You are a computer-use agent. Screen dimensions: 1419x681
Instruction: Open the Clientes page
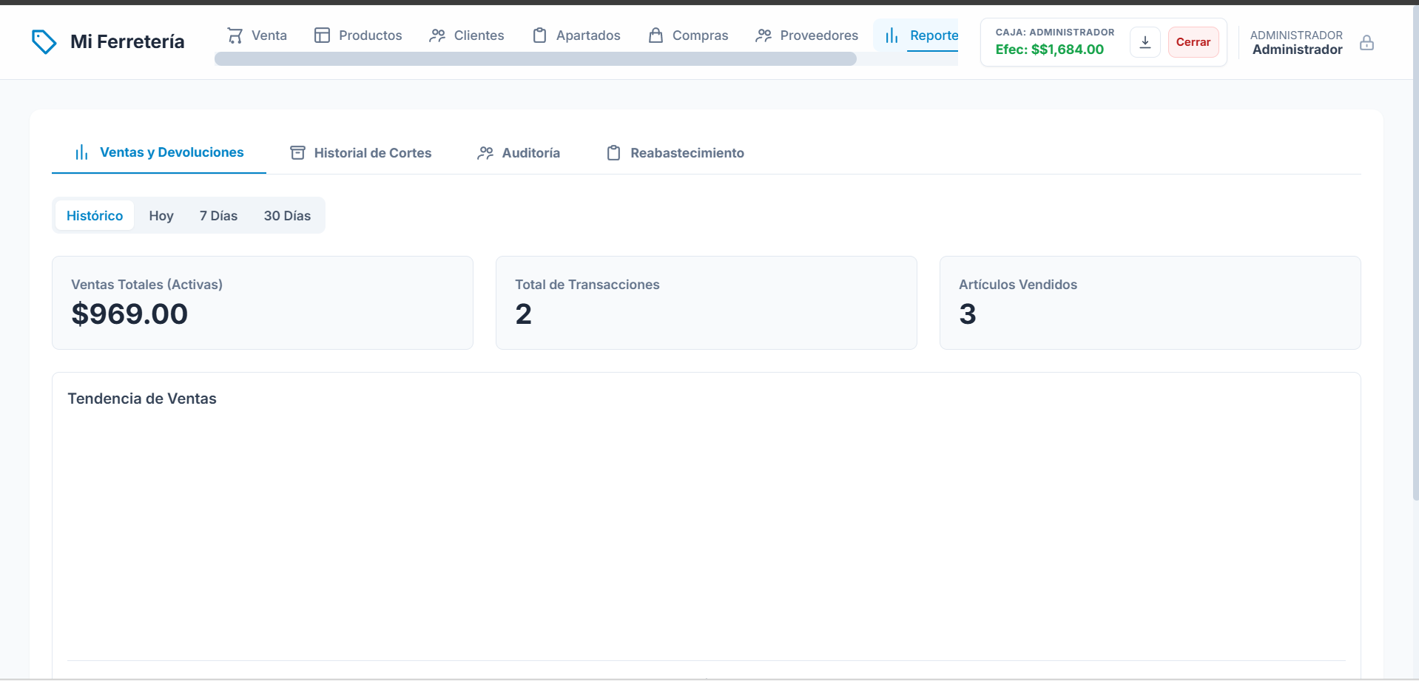(x=467, y=35)
